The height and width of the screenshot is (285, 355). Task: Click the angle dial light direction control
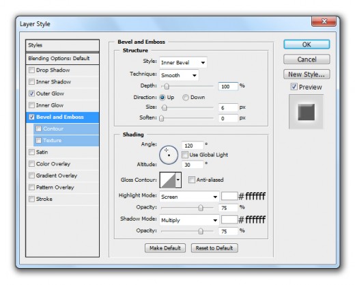[x=169, y=155]
